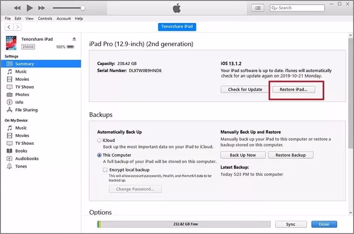Go back with the left arrow button
The image size is (354, 234).
9,27
